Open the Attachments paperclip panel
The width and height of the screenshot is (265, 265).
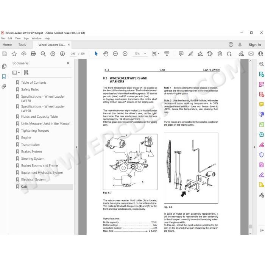pyautogui.click(x=4, y=87)
